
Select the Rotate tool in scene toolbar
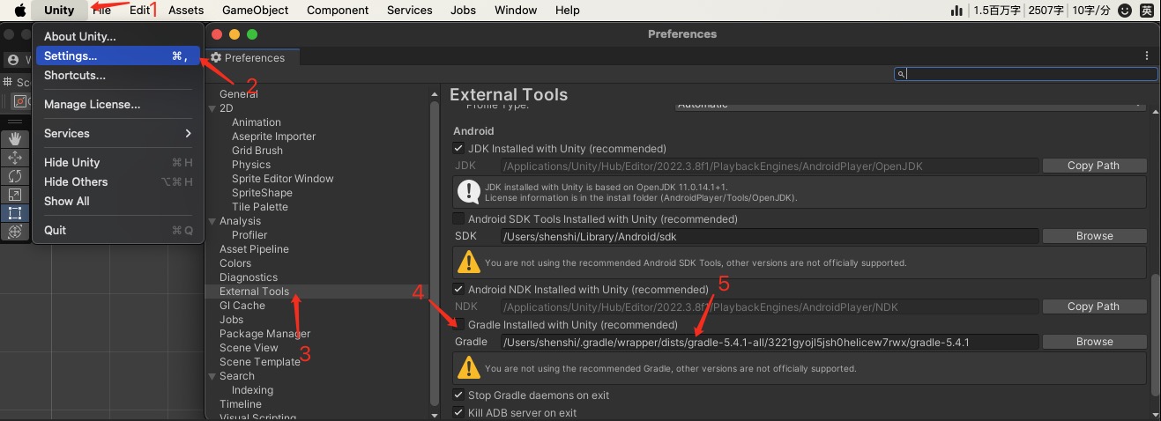[x=15, y=175]
